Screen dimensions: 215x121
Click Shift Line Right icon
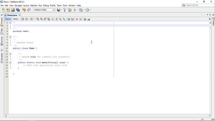72,19
